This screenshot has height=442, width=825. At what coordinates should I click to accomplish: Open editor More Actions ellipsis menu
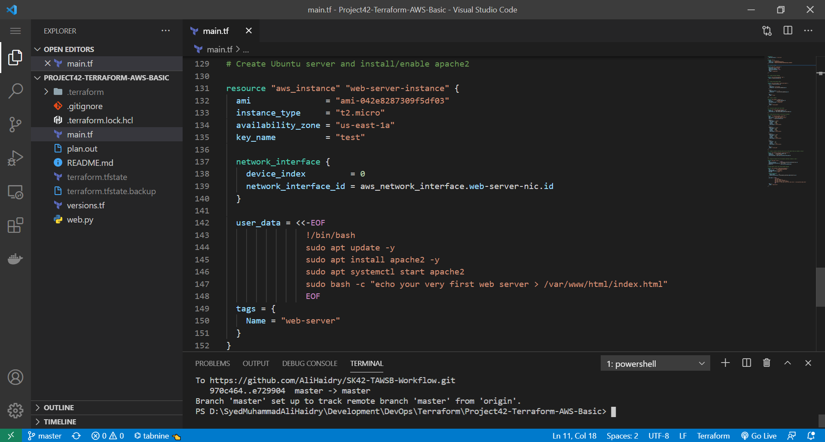pos(808,30)
